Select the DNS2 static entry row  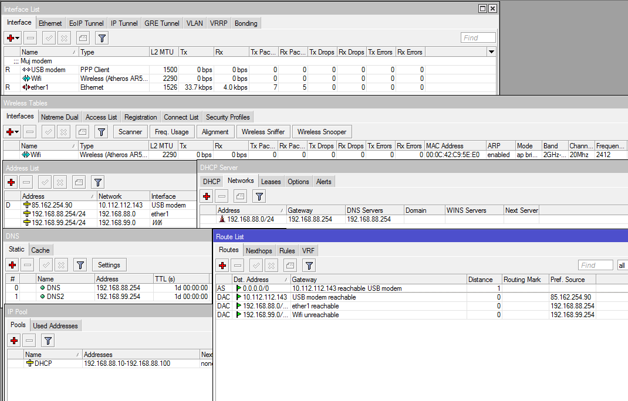click(x=108, y=297)
